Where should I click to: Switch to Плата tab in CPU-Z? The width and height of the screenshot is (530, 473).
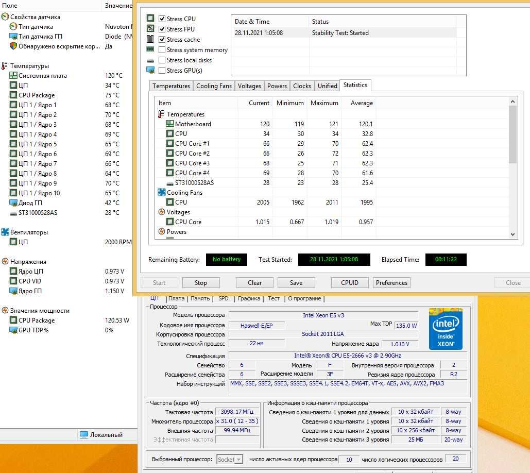pos(177,298)
